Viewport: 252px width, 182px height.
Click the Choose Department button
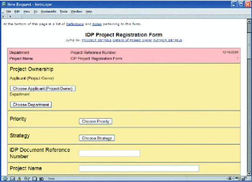[31, 105]
